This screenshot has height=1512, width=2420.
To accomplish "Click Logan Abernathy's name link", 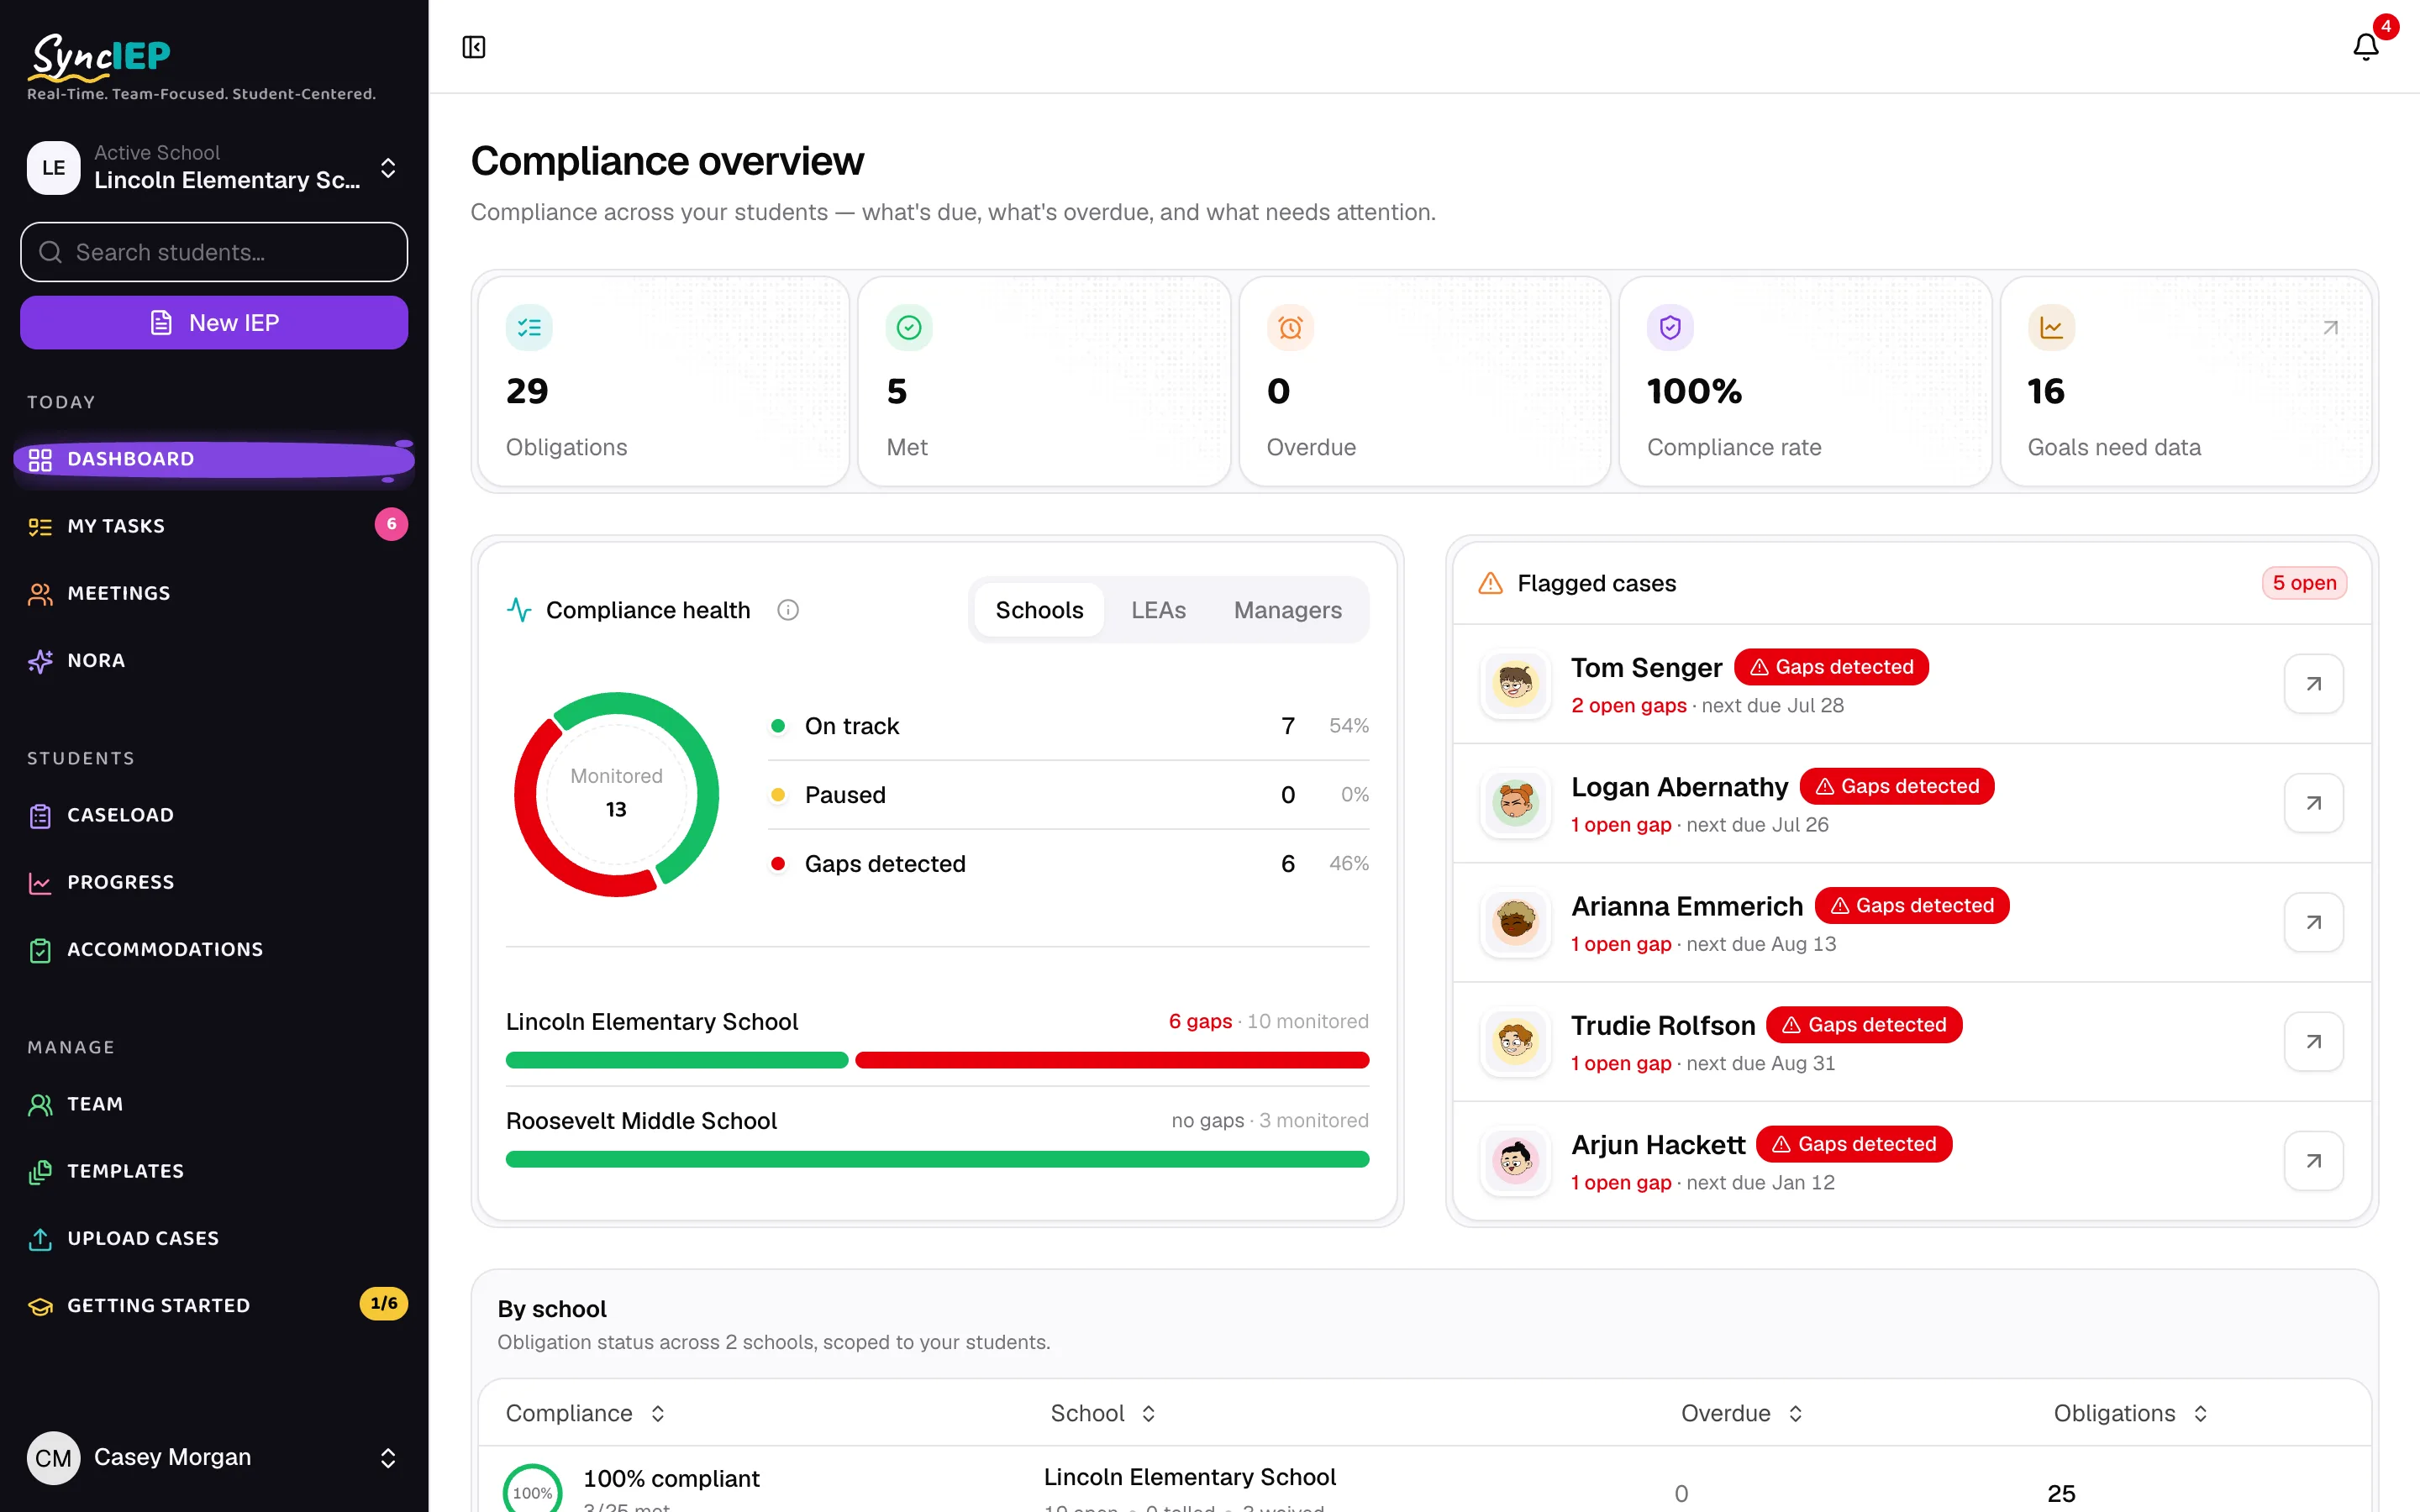I will tap(1679, 787).
